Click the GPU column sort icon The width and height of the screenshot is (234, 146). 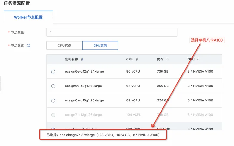click(198, 60)
